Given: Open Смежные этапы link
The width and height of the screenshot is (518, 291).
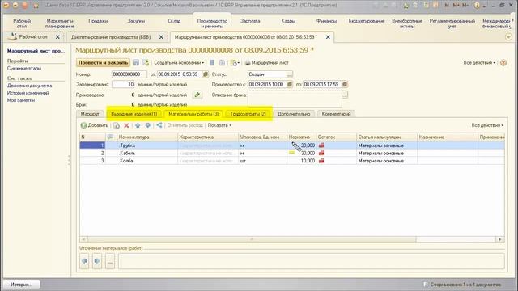Looking at the screenshot, I should pyautogui.click(x=24, y=68).
